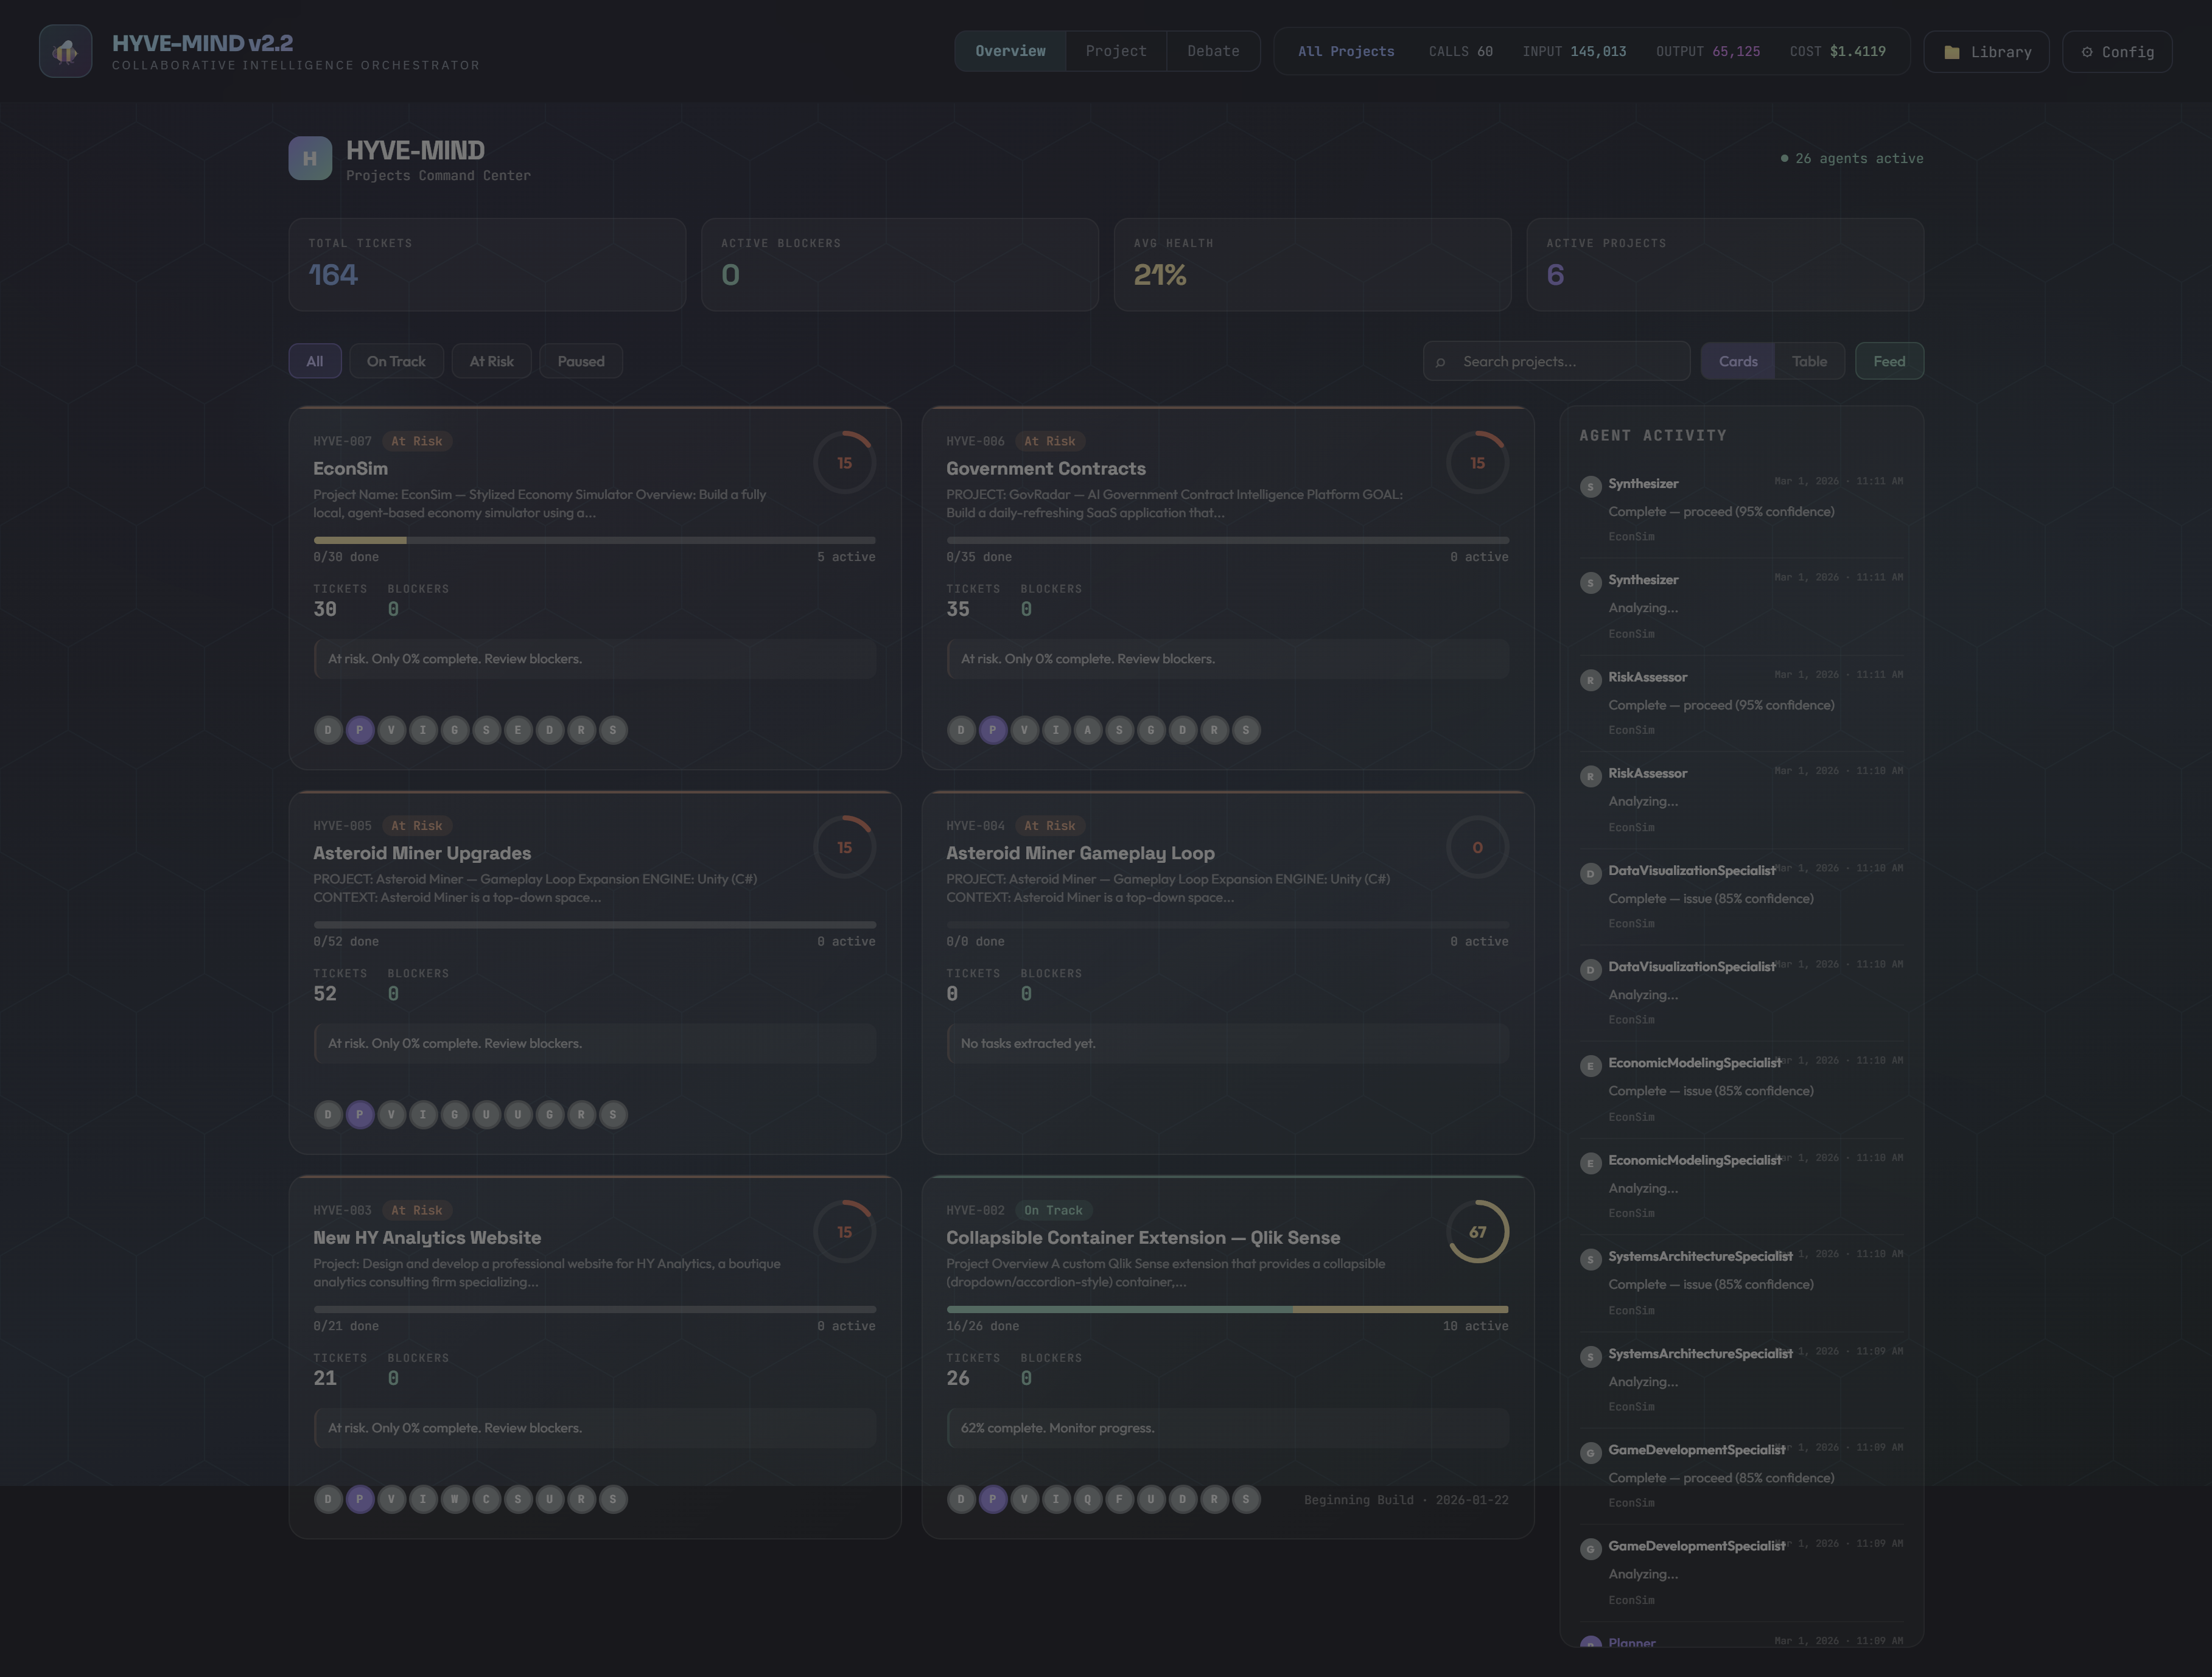Screen dimensions: 2212x1677
Task: Click the HYVE-MIND beehive logo icon
Action: (65, 51)
